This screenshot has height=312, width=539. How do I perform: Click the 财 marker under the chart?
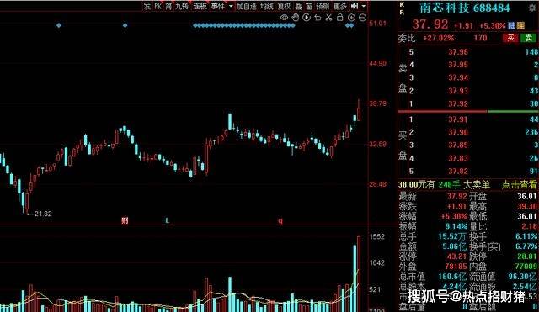[125, 220]
